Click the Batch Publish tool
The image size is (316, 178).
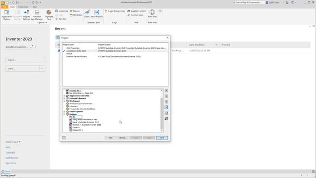pyautogui.click(x=97, y=13)
